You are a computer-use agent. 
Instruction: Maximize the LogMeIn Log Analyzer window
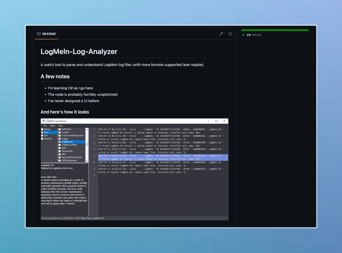coord(216,121)
